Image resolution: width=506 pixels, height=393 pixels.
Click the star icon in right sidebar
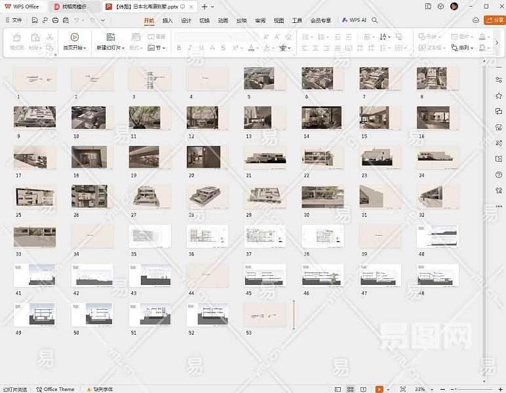499,96
